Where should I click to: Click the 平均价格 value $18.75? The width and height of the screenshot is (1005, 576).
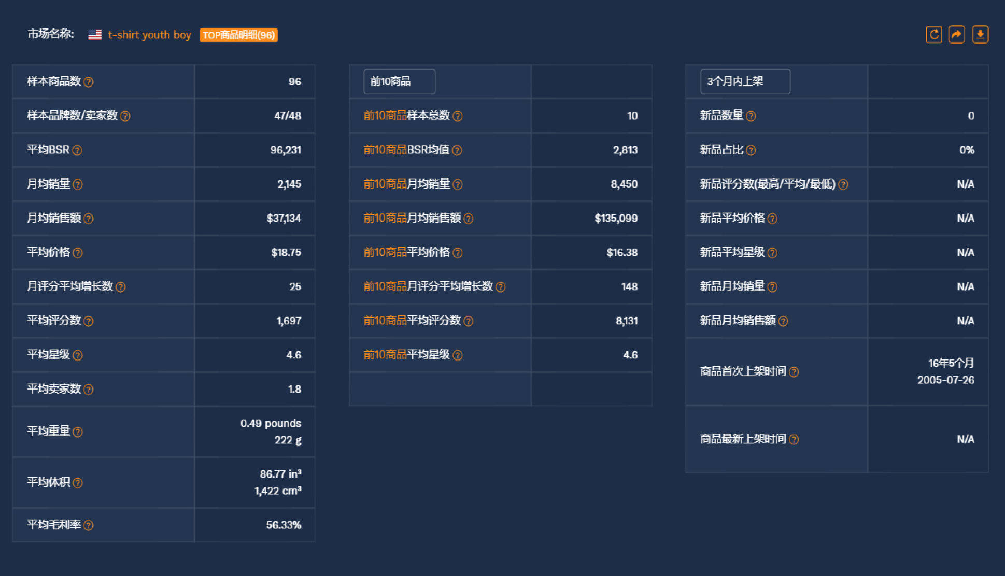pos(286,253)
